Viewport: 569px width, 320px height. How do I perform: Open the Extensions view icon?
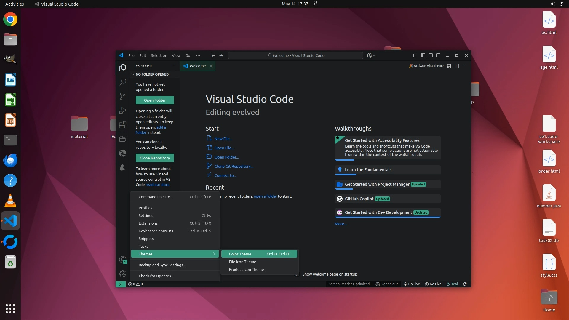click(x=123, y=125)
